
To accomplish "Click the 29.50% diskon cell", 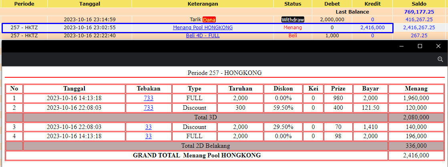I will click(x=283, y=127).
